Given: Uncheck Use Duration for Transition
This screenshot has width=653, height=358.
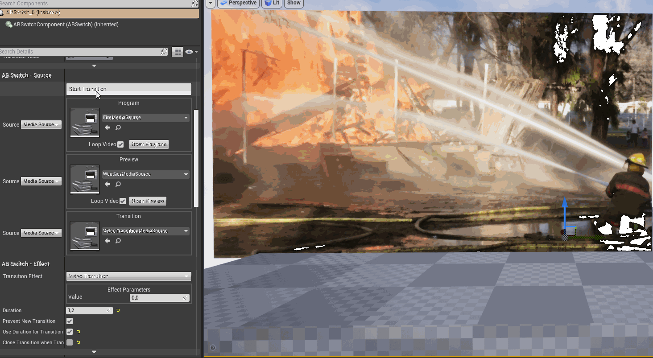Looking at the screenshot, I should pyautogui.click(x=70, y=332).
